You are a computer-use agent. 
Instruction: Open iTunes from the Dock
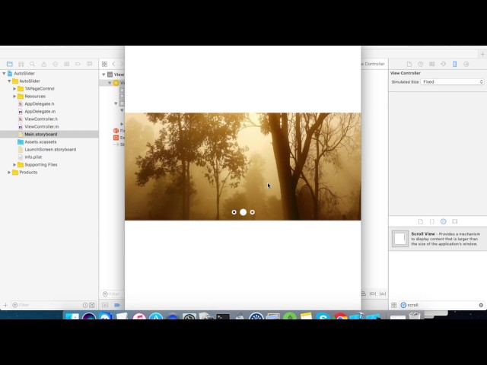pyautogui.click(x=138, y=316)
